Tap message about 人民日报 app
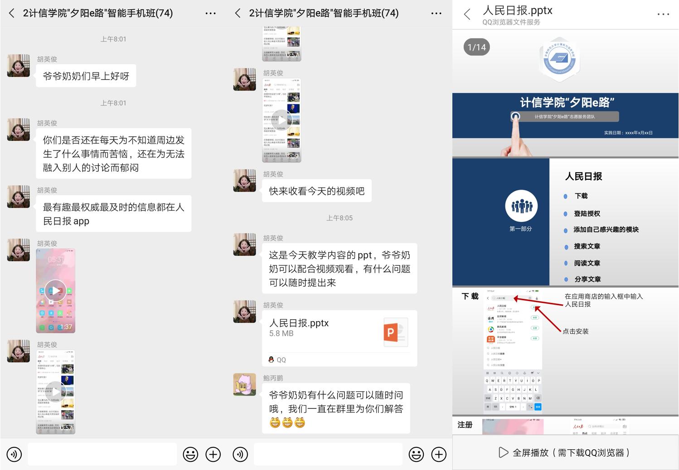This screenshot has height=470, width=679. point(114,214)
